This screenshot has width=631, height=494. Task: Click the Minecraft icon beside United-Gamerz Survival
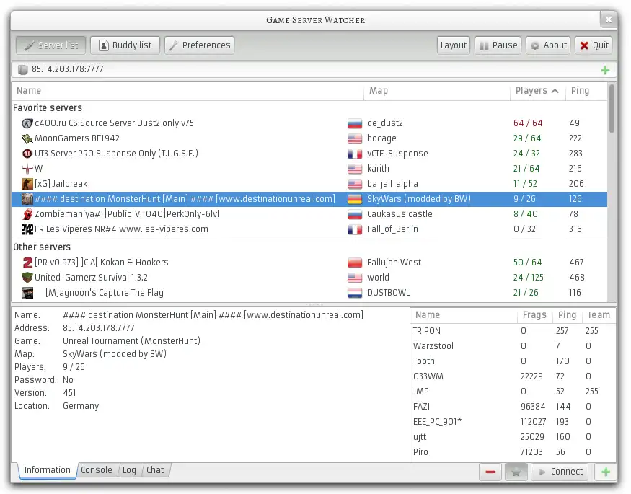(x=27, y=278)
